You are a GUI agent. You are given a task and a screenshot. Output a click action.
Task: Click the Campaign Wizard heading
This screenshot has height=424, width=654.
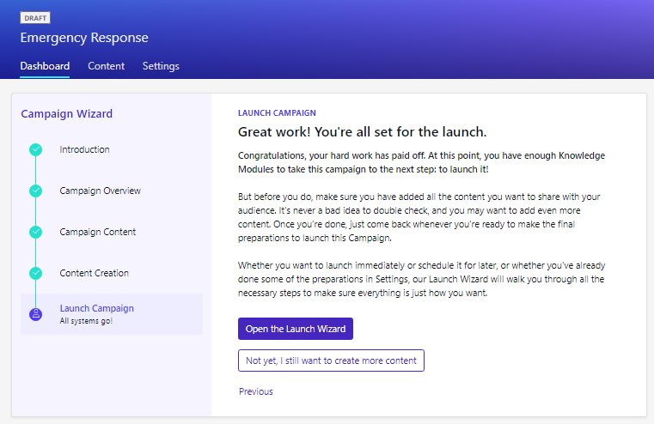[67, 113]
